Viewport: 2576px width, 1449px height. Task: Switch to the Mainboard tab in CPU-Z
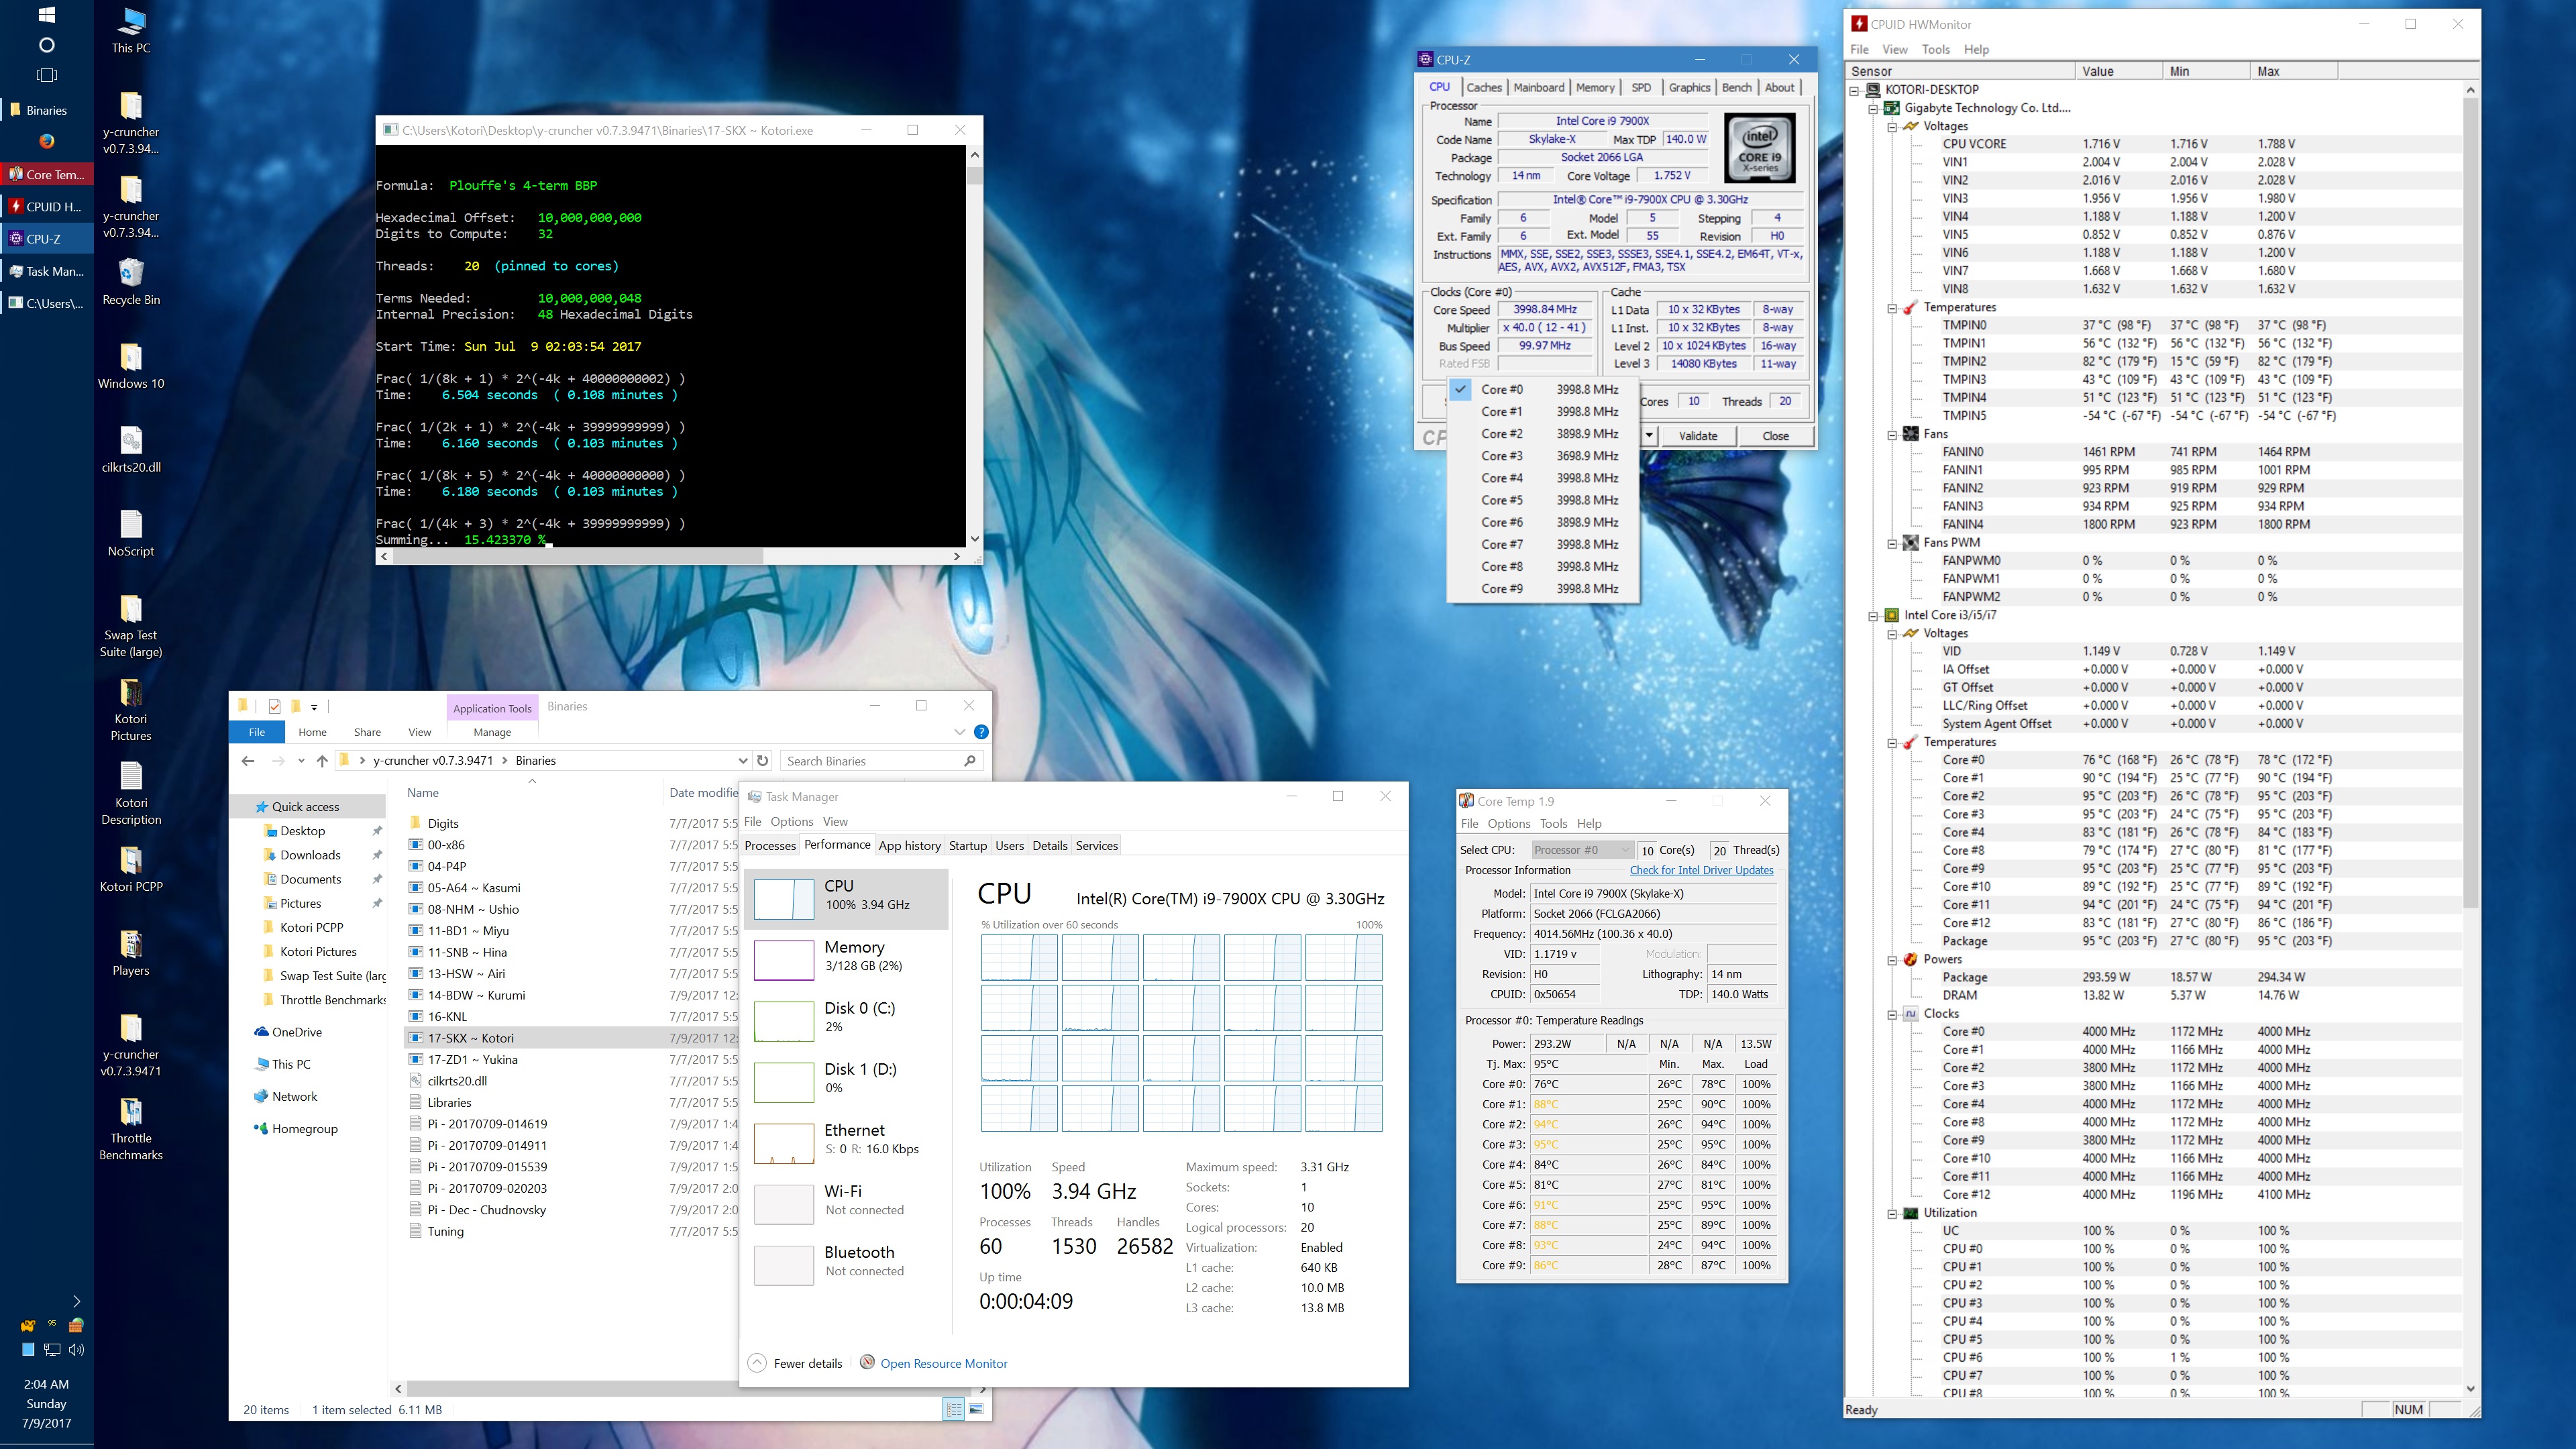tap(1538, 87)
